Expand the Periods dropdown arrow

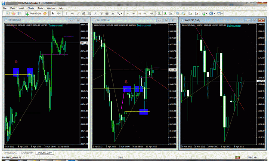pos(214,13)
